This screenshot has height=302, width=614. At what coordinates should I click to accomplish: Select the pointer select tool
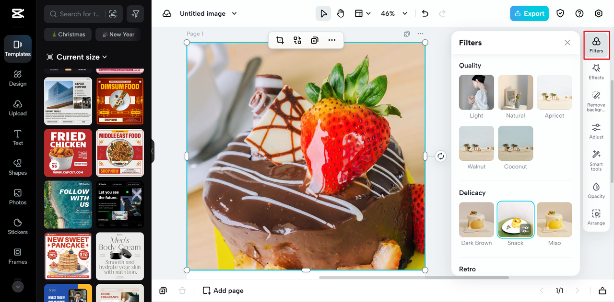pos(323,13)
